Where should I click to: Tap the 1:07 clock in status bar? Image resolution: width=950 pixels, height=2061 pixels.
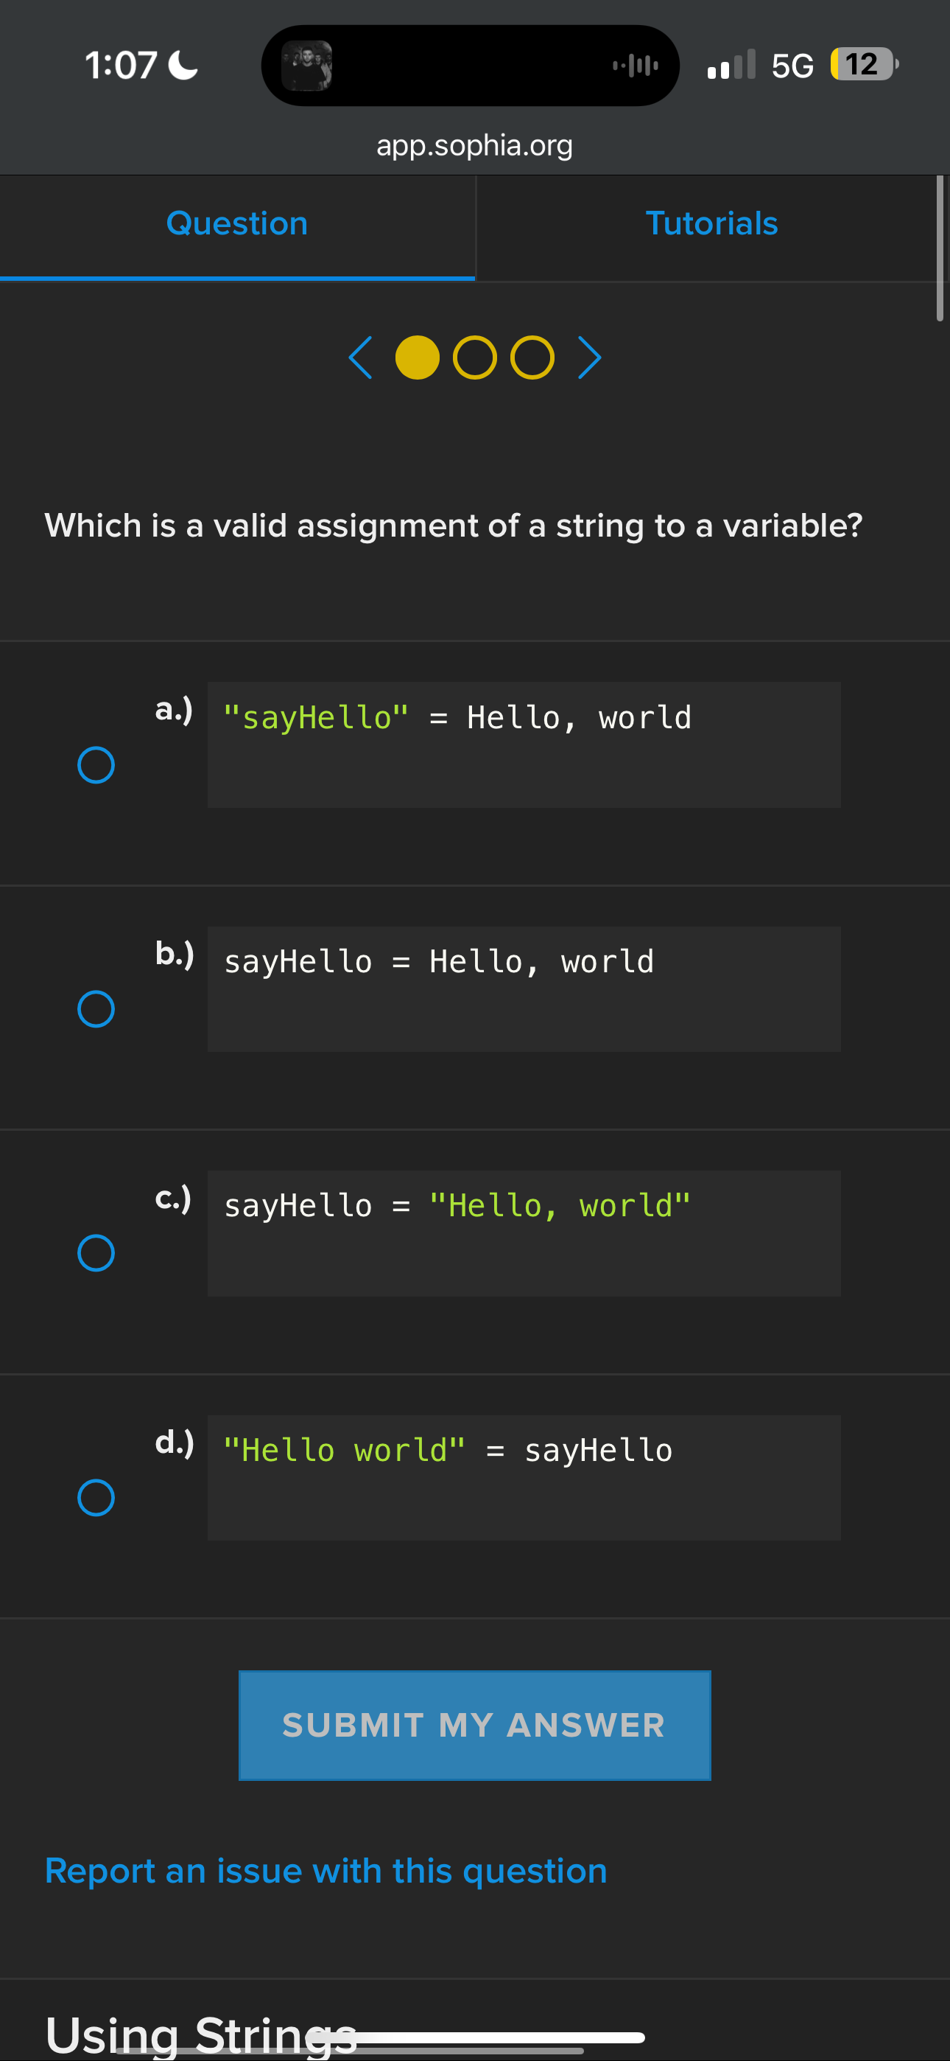[121, 65]
